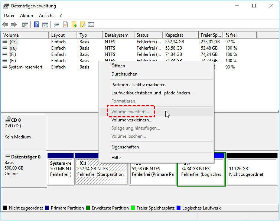Open the Aktion menu
The width and height of the screenshot is (280, 221).
tap(26, 16)
